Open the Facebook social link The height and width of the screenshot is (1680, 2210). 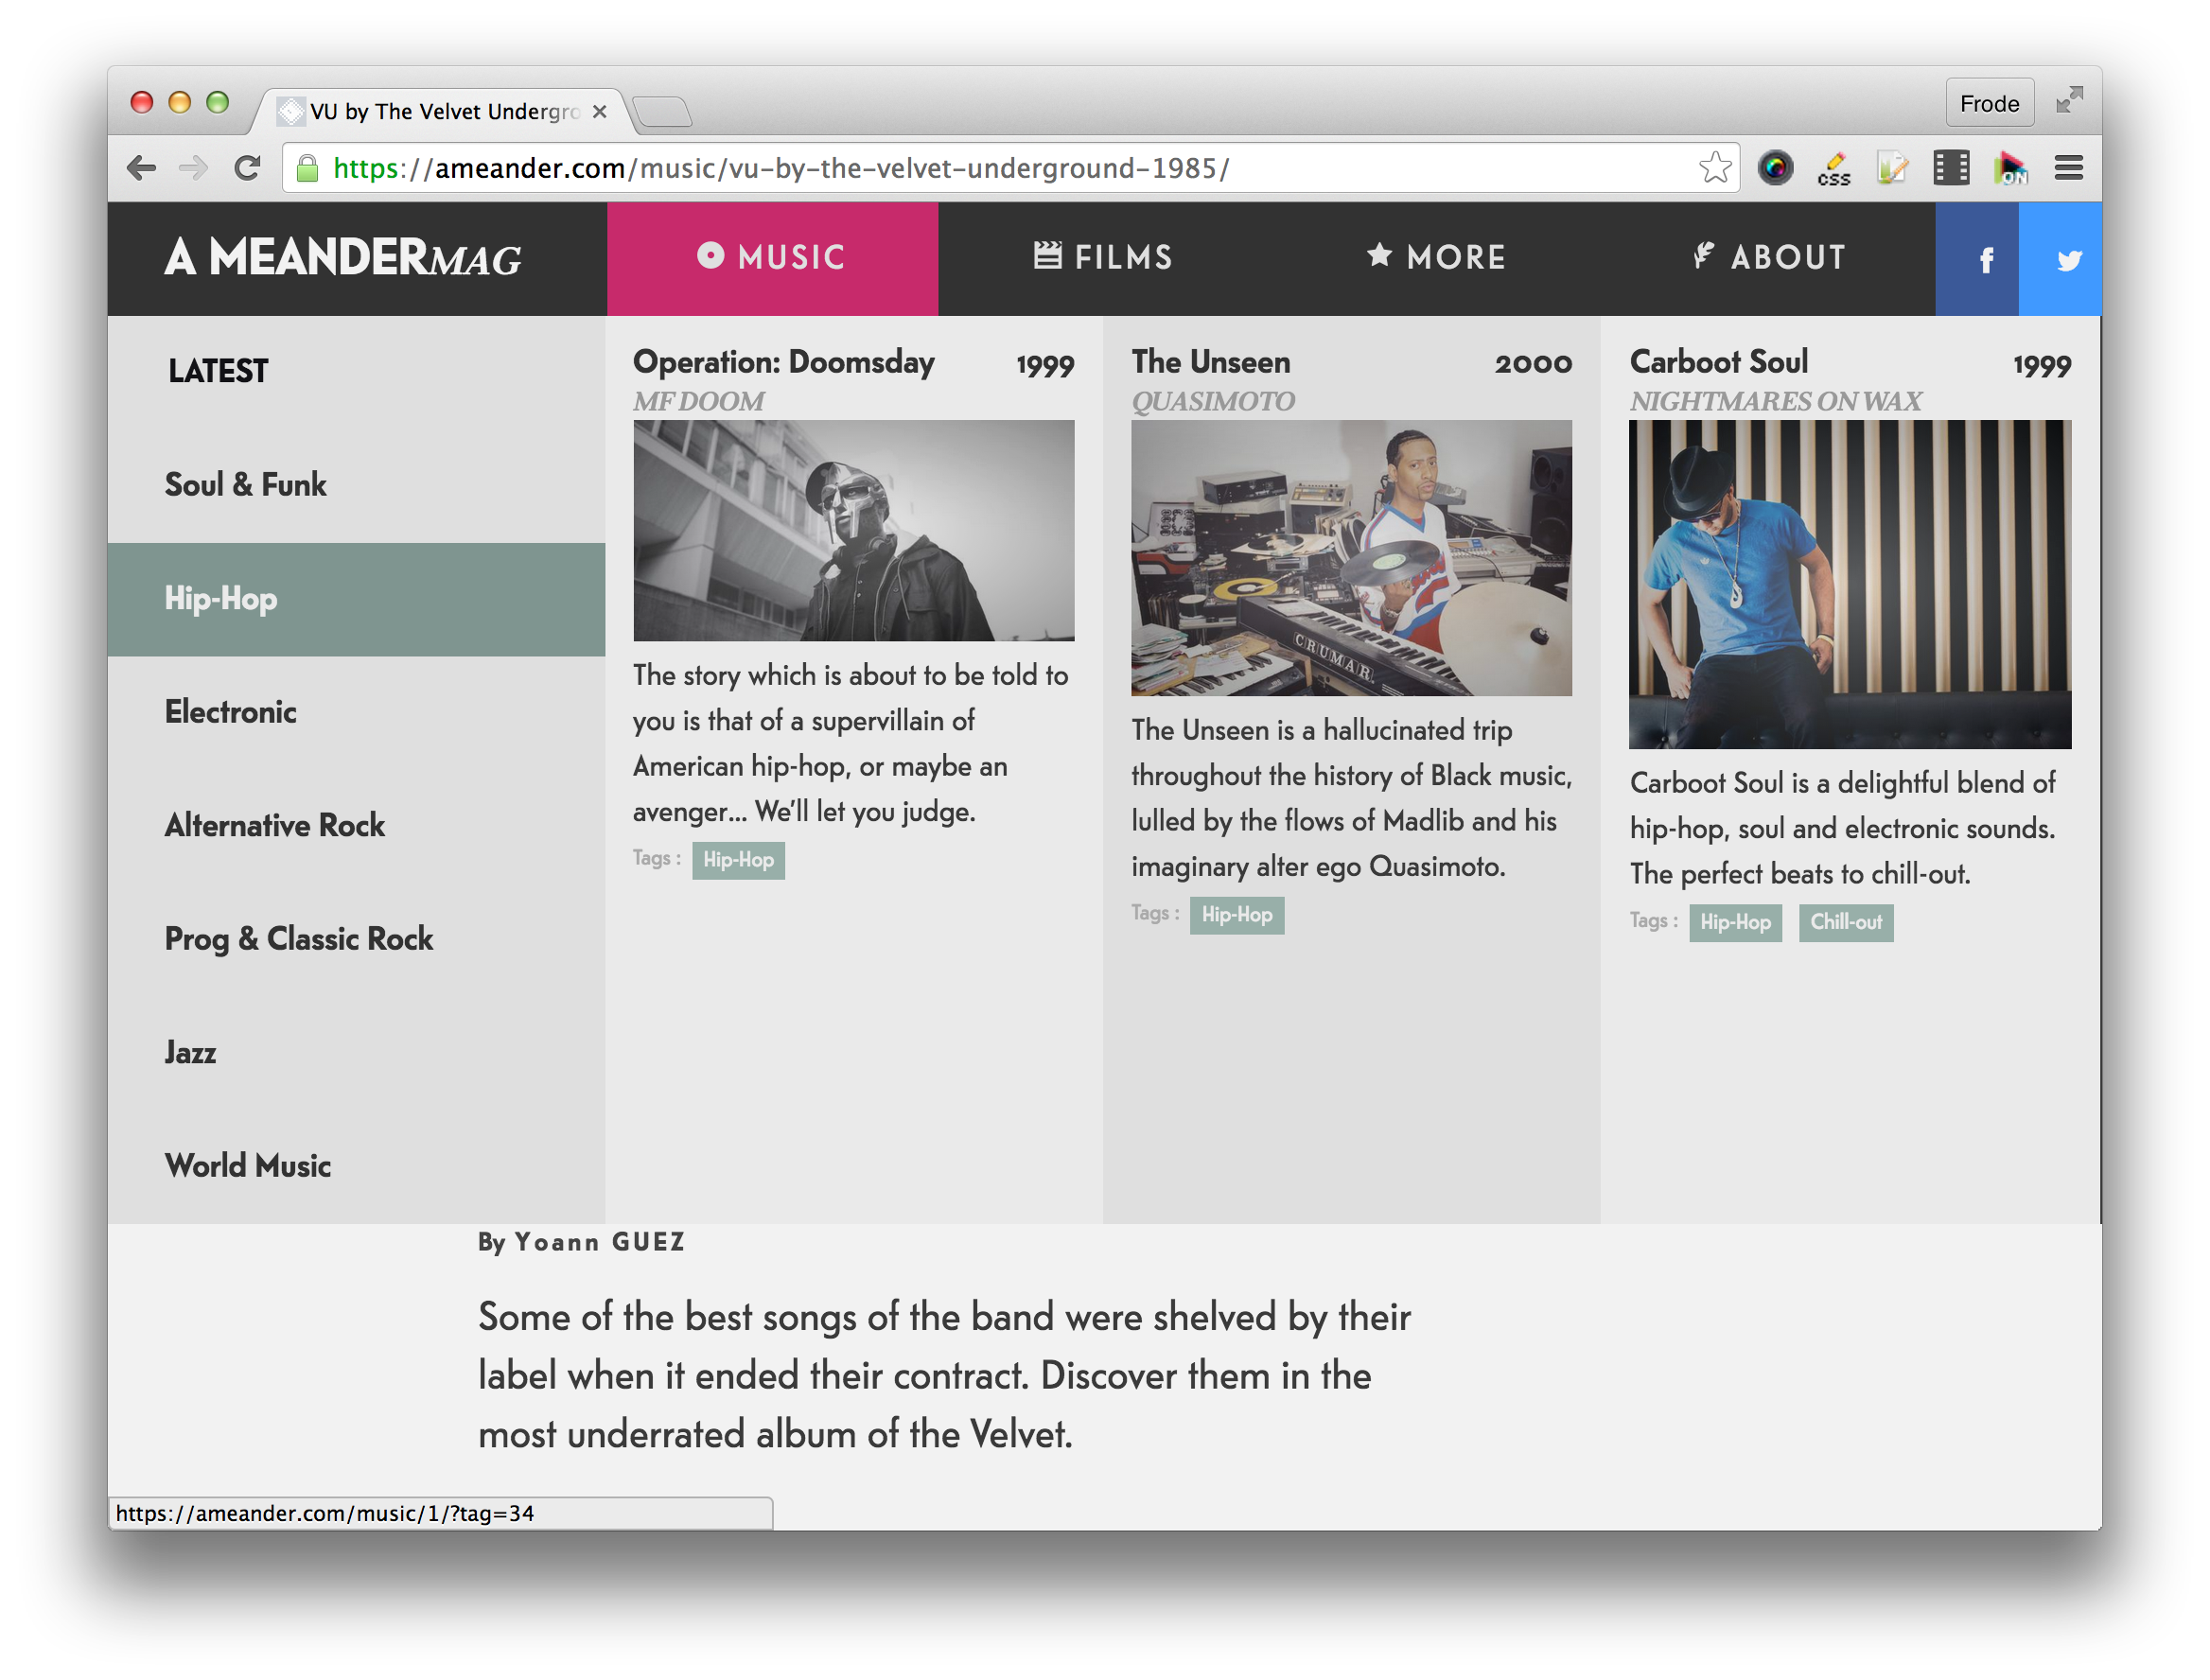[x=1977, y=259]
